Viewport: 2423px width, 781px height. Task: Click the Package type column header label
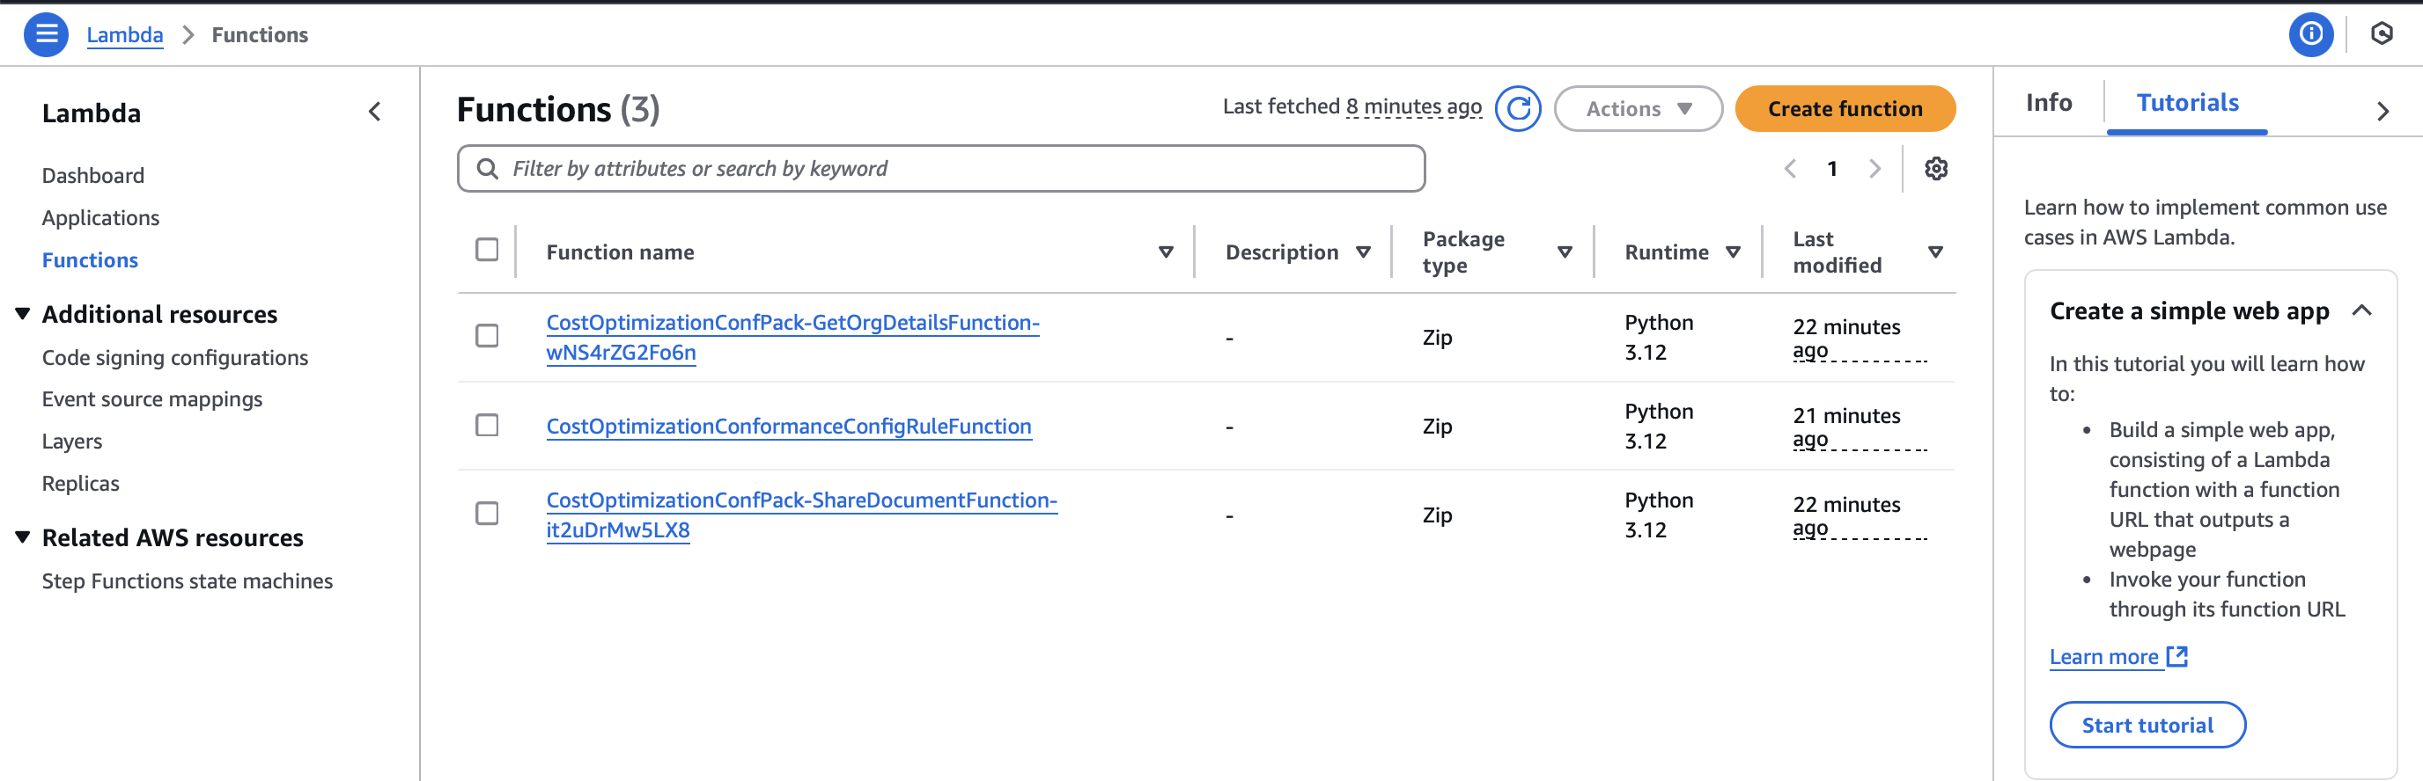(1462, 252)
